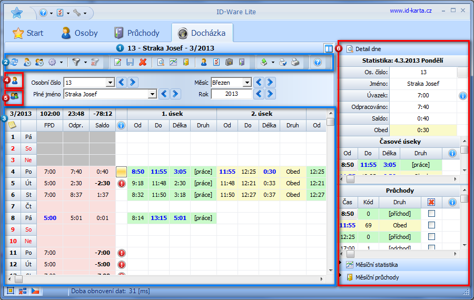Viewport: 474px width, 300px height.
Task: Click the person icon in the main toolbar
Action: 204,62
